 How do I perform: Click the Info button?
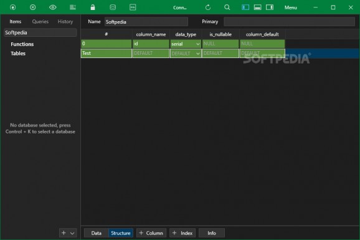[x=212, y=233]
